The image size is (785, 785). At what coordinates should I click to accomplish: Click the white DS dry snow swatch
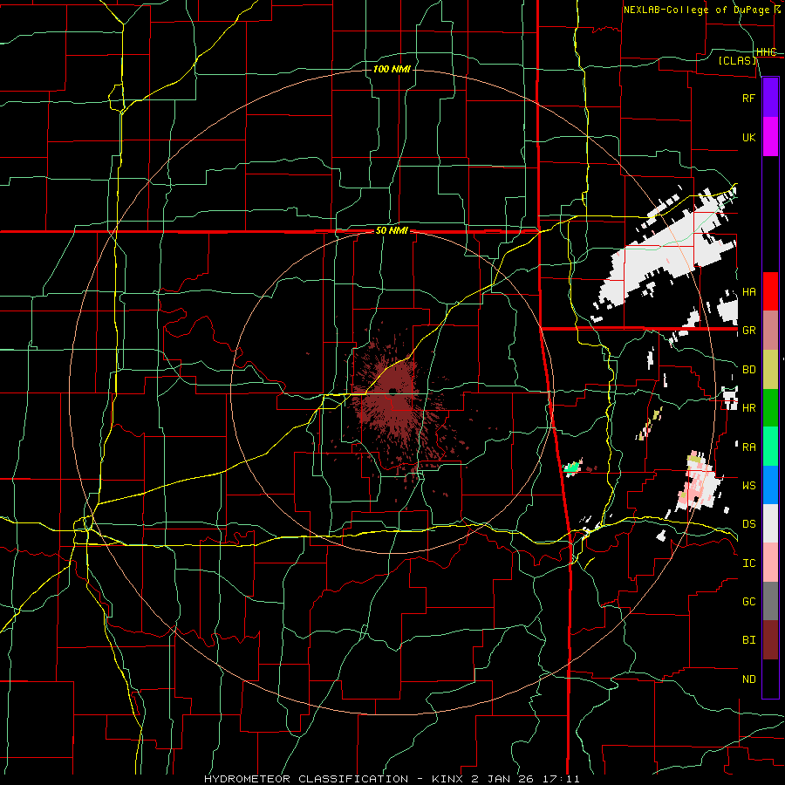pyautogui.click(x=770, y=523)
